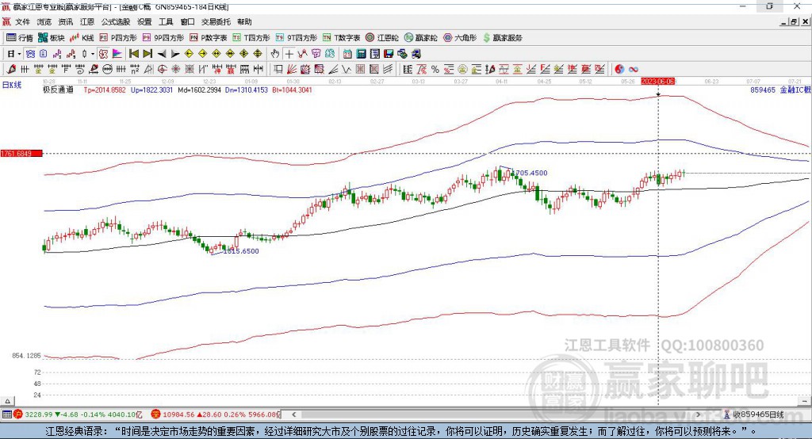
Task: Click the up triangle at sub-chart corner
Action: tap(7, 401)
